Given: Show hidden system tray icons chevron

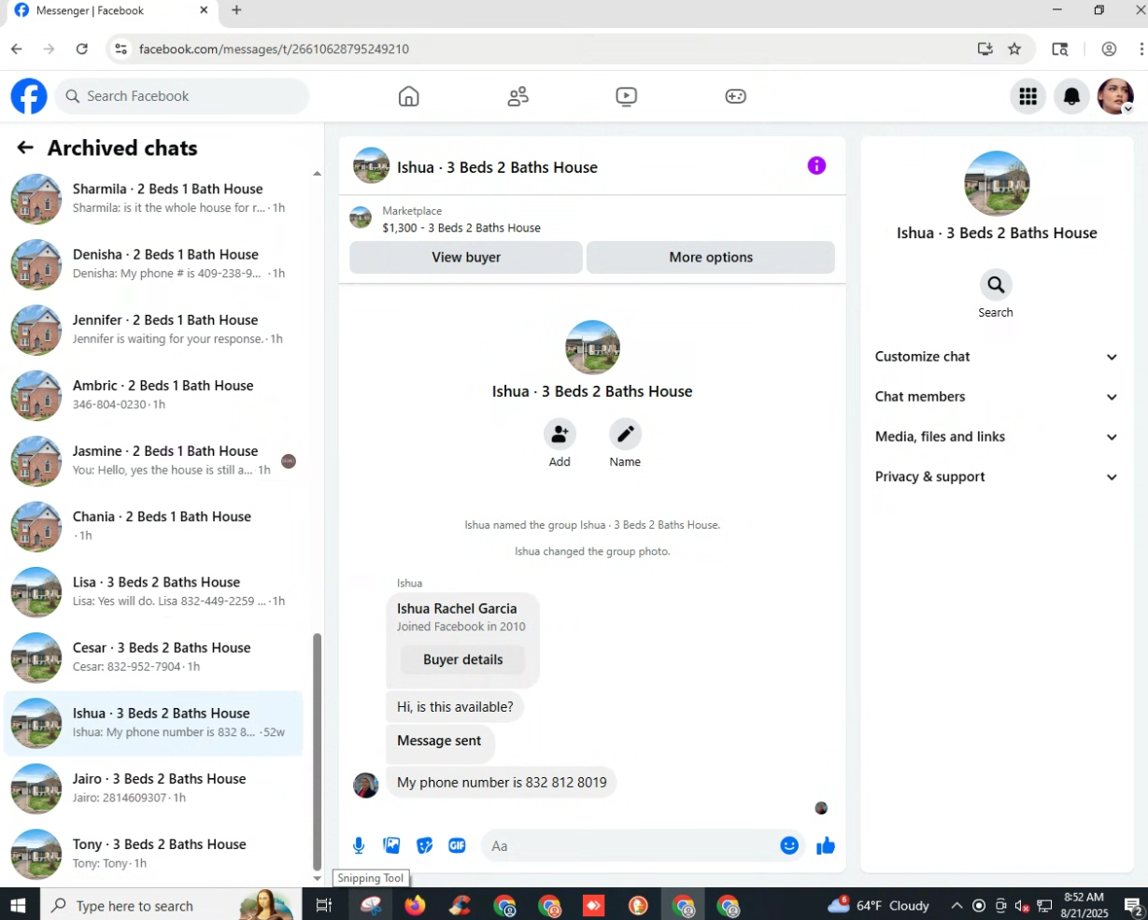Looking at the screenshot, I should pos(957,905).
